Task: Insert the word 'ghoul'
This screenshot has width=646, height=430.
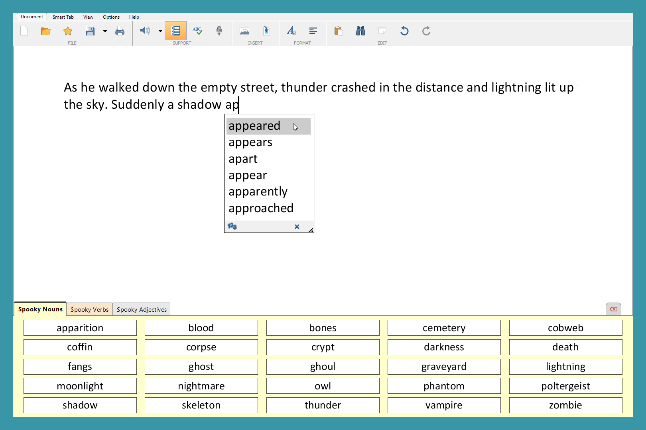Action: coord(323,366)
